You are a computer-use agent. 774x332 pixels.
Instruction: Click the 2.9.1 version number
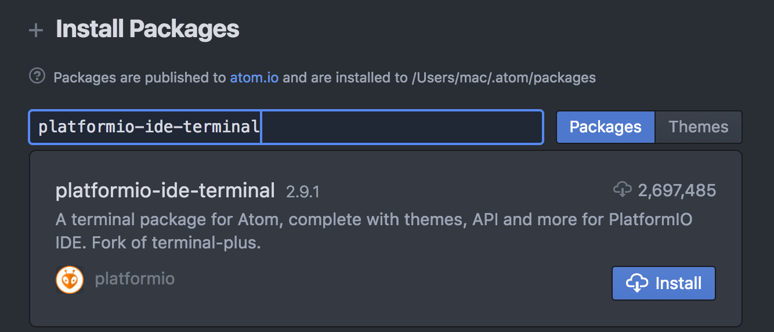pyautogui.click(x=302, y=192)
